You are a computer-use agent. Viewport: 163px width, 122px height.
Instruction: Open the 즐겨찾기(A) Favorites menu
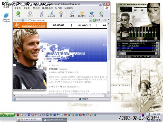pos(47,8)
